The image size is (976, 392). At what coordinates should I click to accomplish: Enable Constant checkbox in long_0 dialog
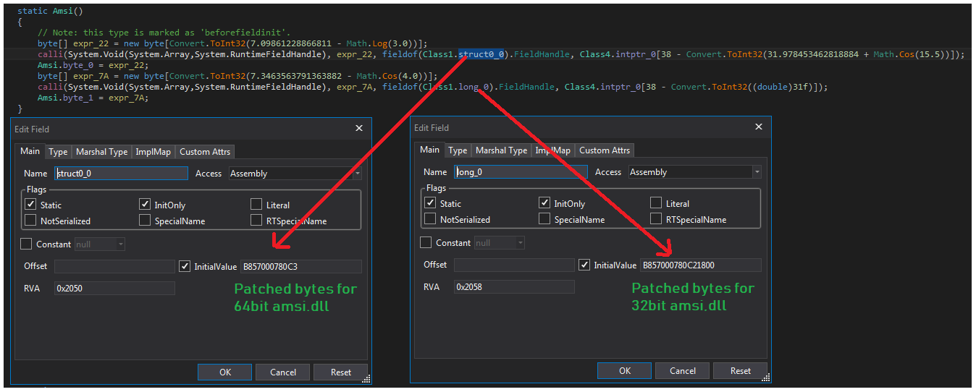[426, 243]
